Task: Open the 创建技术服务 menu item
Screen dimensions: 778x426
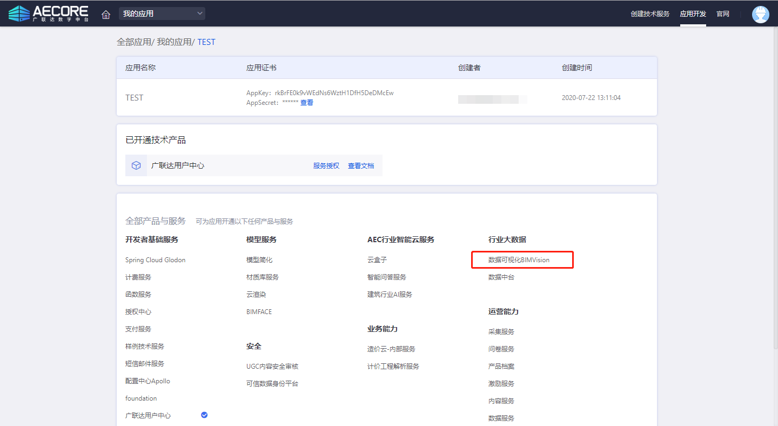Action: 649,14
